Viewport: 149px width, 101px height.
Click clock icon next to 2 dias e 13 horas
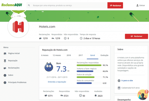[81, 38]
